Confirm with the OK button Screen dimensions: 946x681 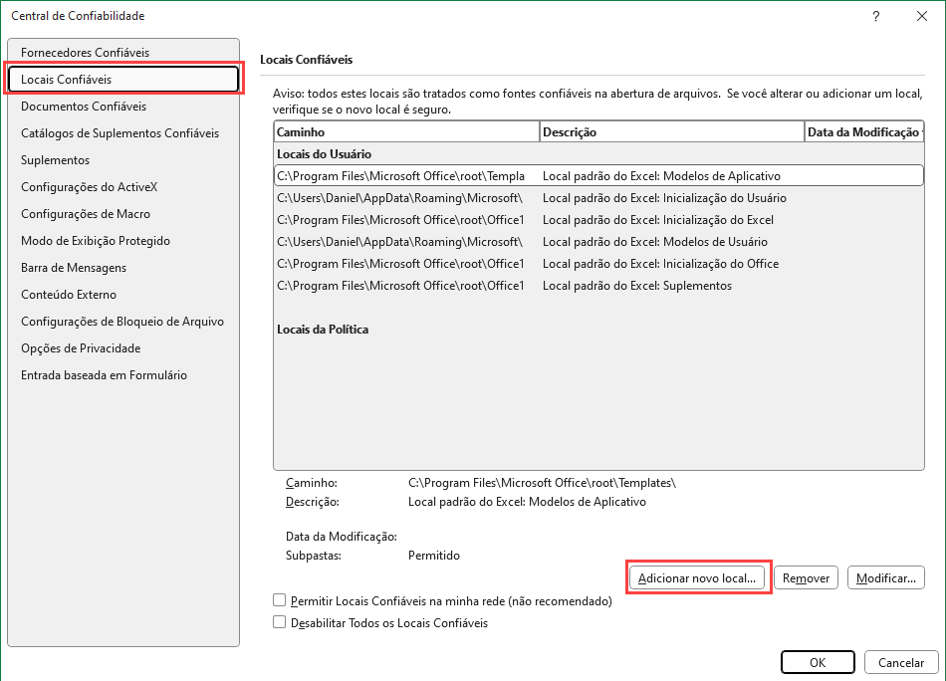[x=818, y=662]
